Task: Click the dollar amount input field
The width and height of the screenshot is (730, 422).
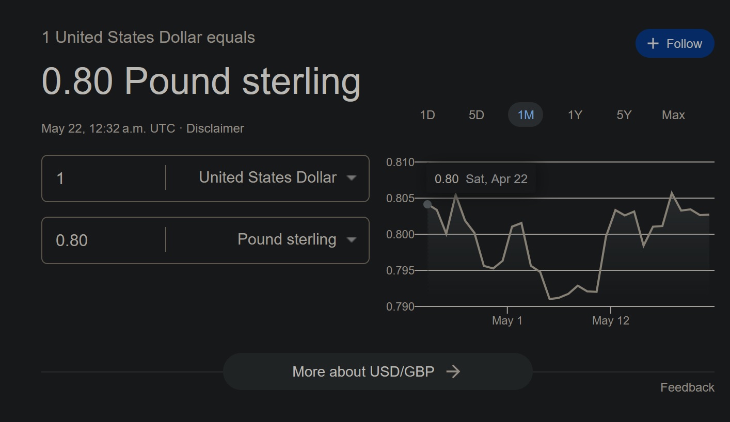Action: tap(103, 178)
